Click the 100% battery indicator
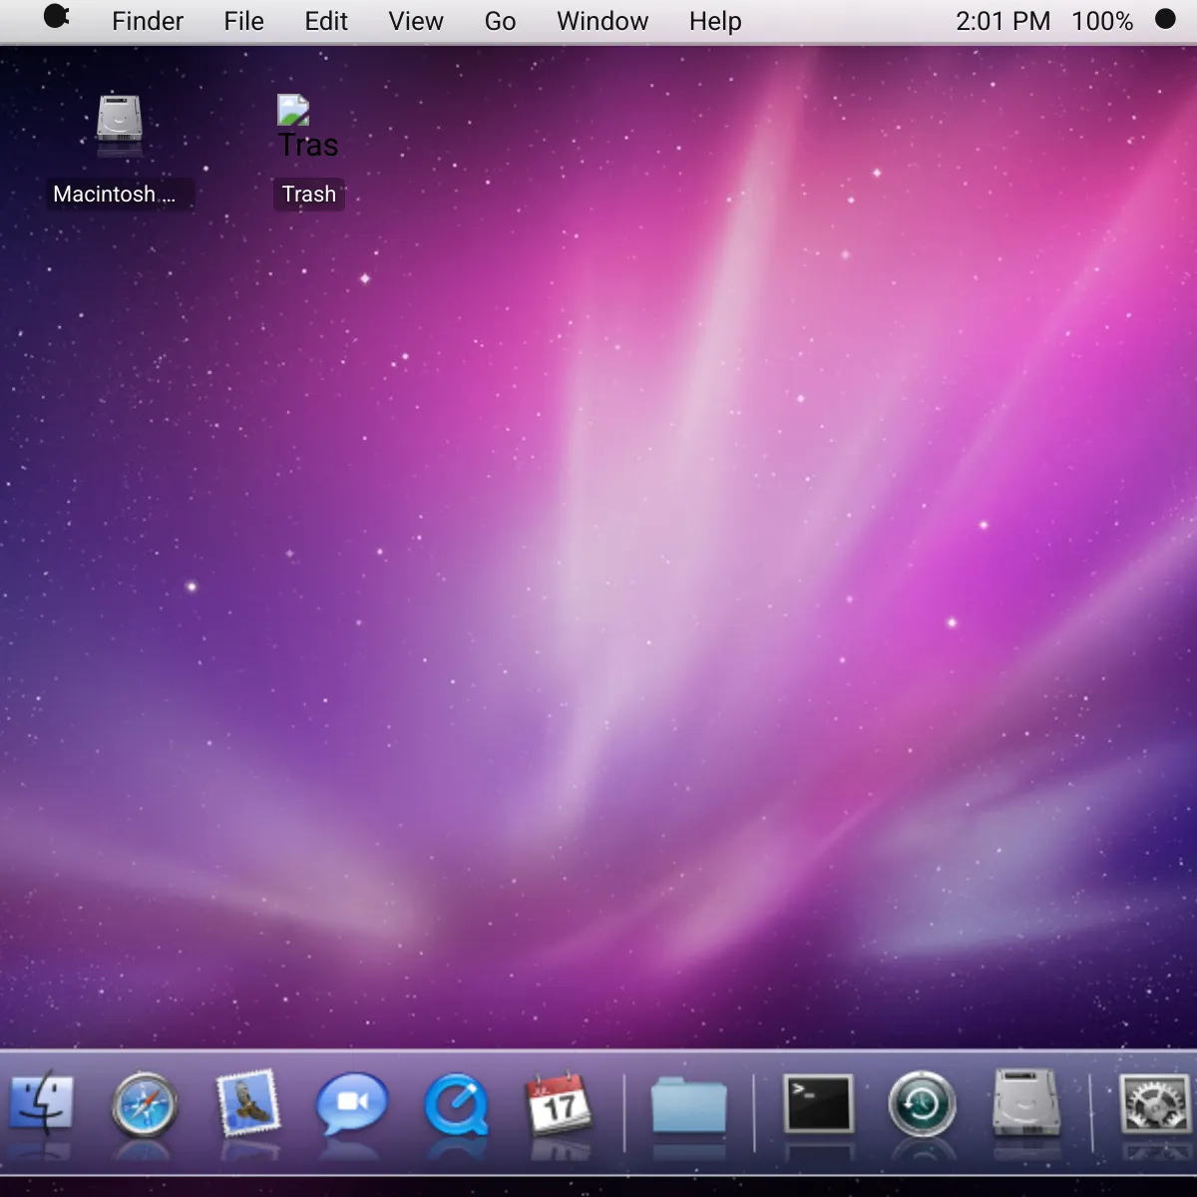The height and width of the screenshot is (1197, 1197). click(x=1102, y=21)
